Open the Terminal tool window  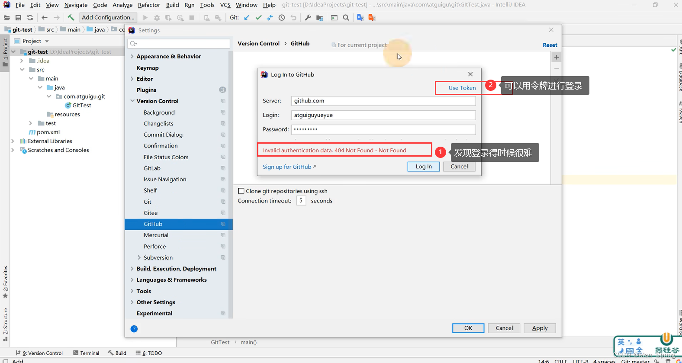coord(86,353)
